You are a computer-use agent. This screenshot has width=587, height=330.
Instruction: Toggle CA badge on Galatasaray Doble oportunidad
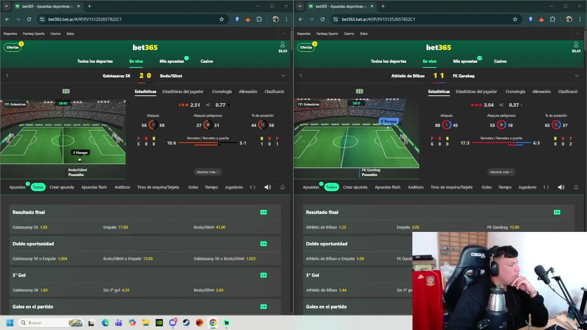click(263, 244)
